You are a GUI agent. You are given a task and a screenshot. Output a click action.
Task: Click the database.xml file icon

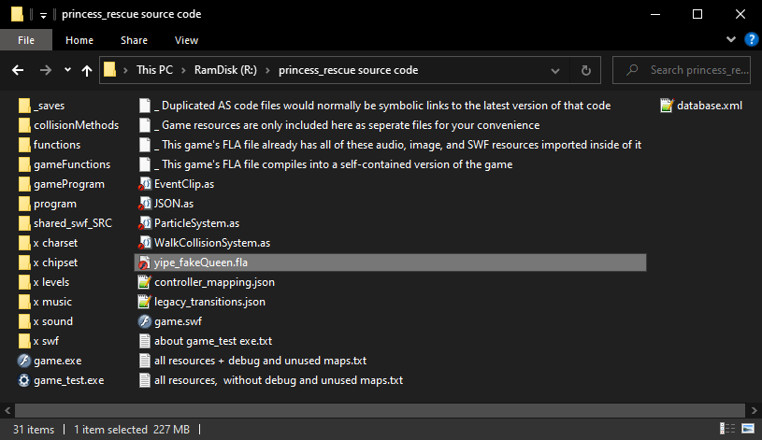point(667,106)
